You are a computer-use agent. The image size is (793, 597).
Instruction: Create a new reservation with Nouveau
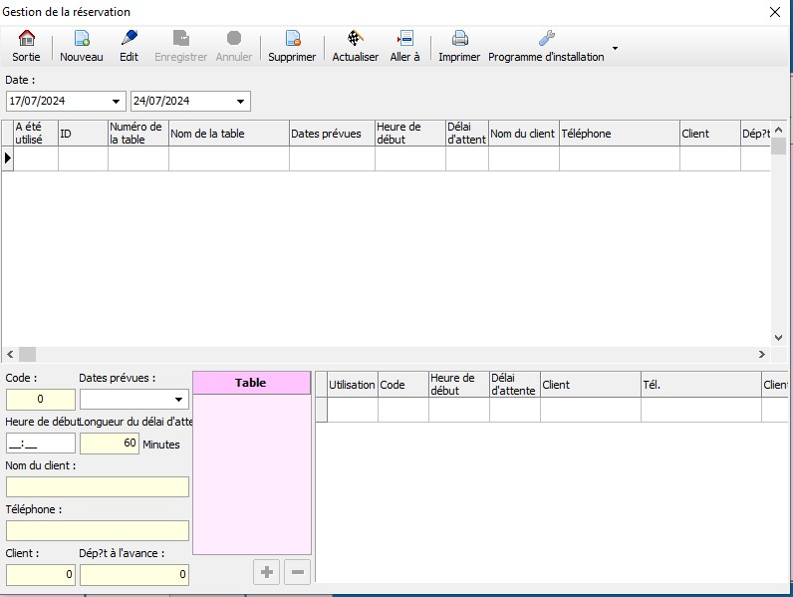82,39
